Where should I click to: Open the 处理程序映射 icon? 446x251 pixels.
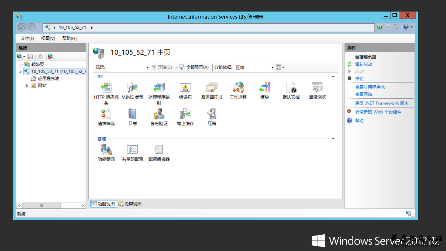159,88
